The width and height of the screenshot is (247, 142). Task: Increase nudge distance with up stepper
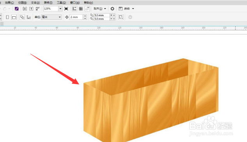click(85, 16)
